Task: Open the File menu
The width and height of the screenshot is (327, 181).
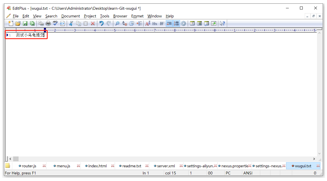Action: (x=16, y=16)
